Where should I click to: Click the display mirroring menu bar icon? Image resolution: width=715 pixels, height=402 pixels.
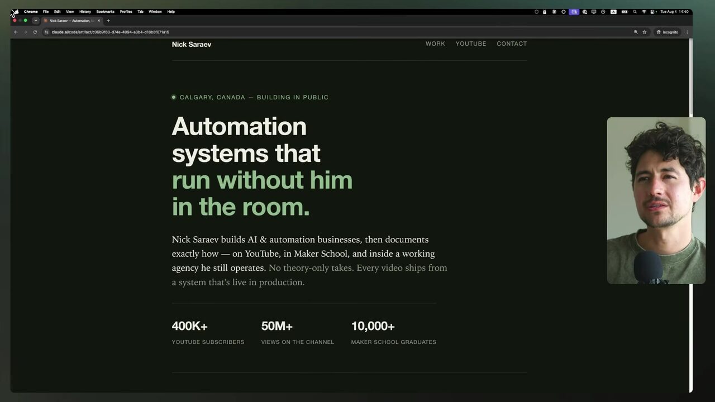[594, 12]
